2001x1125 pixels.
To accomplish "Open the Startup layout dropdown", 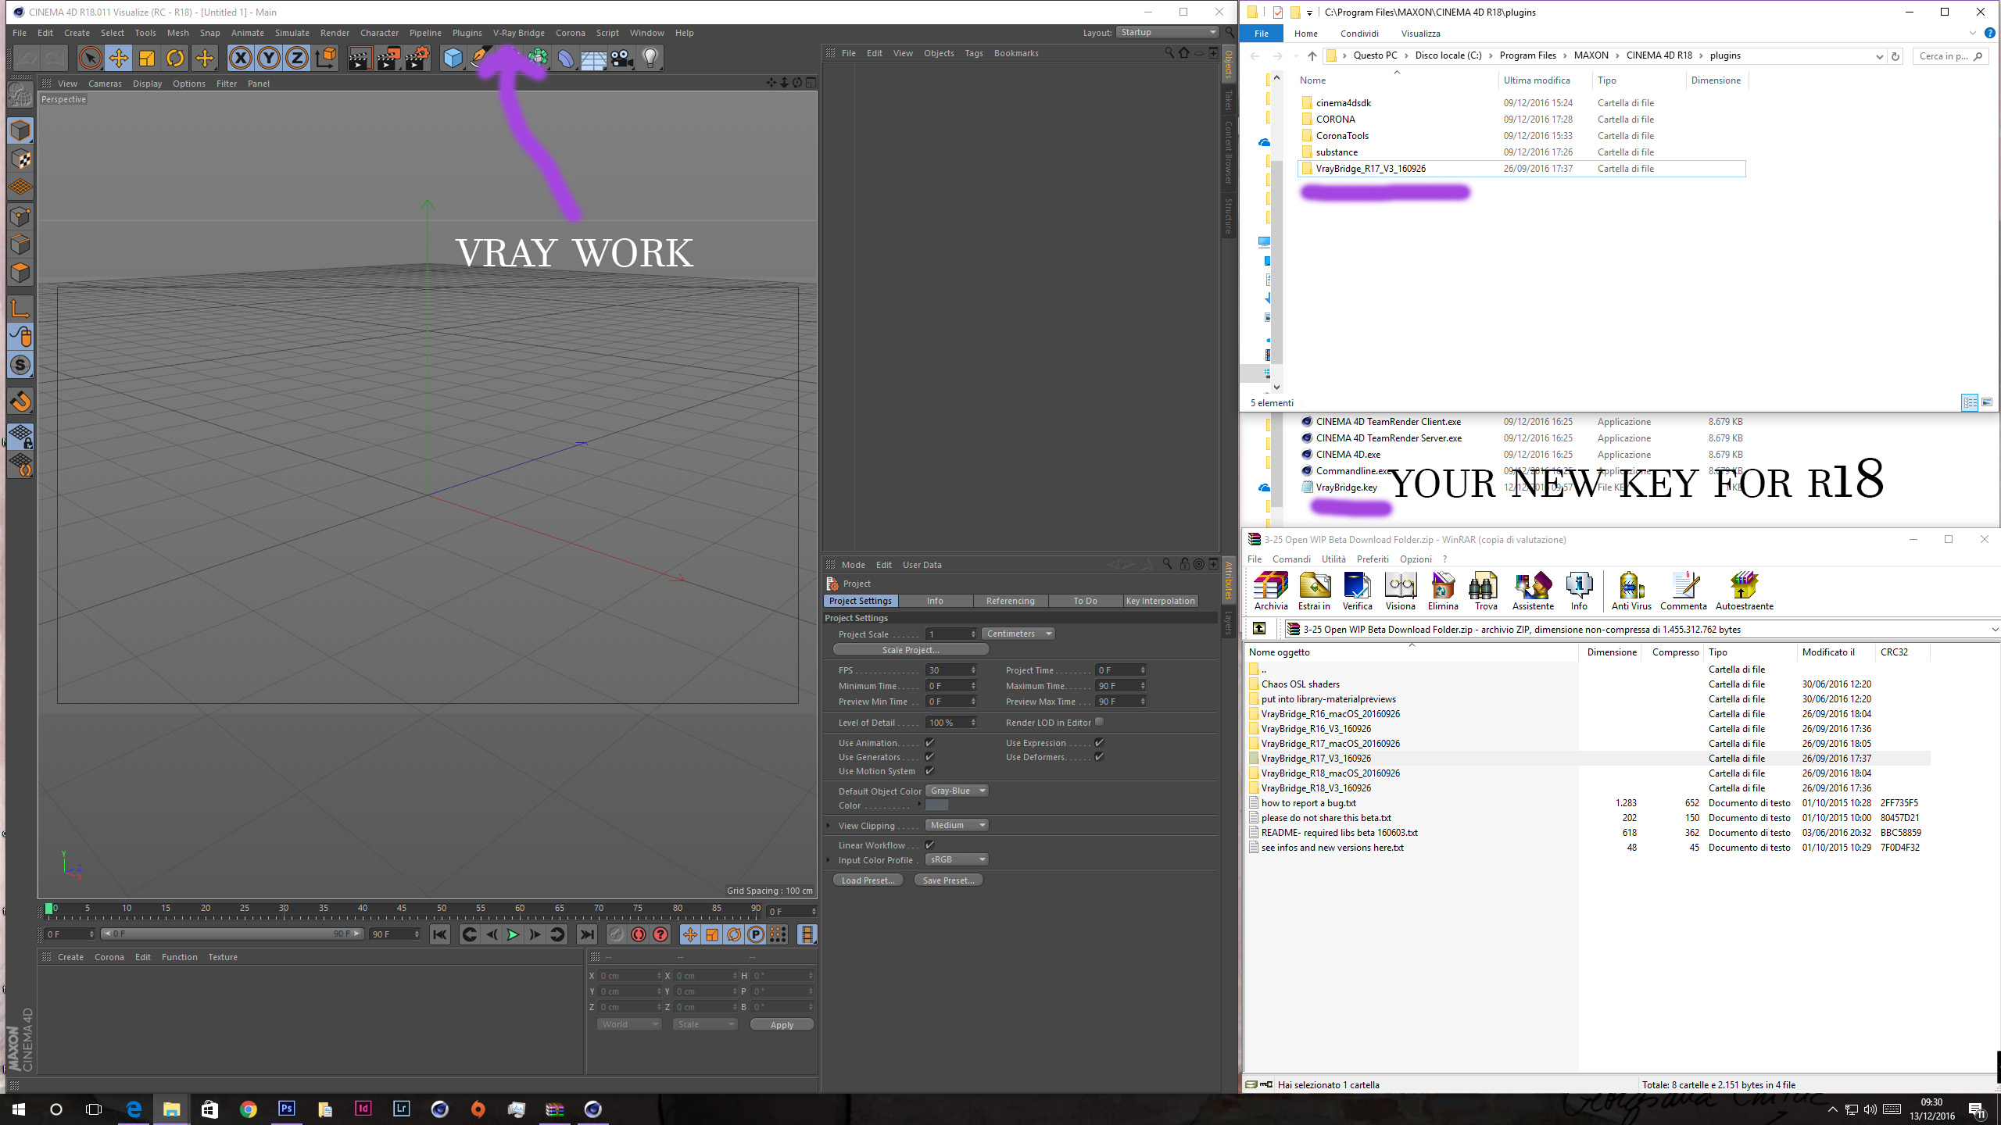I will coord(1168,32).
